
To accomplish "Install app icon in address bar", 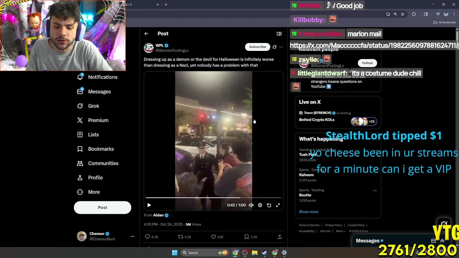I will point(388,14).
